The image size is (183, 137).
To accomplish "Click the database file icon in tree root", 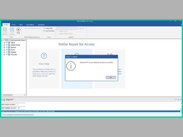I will point(6,40).
